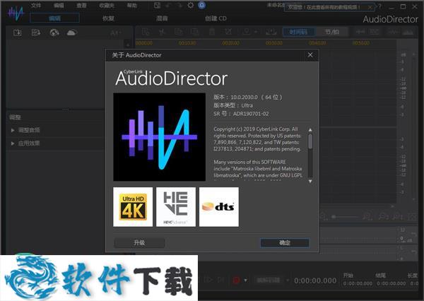Close the 关于 AudioDirector dialog
This screenshot has width=424, height=301.
(x=310, y=55)
